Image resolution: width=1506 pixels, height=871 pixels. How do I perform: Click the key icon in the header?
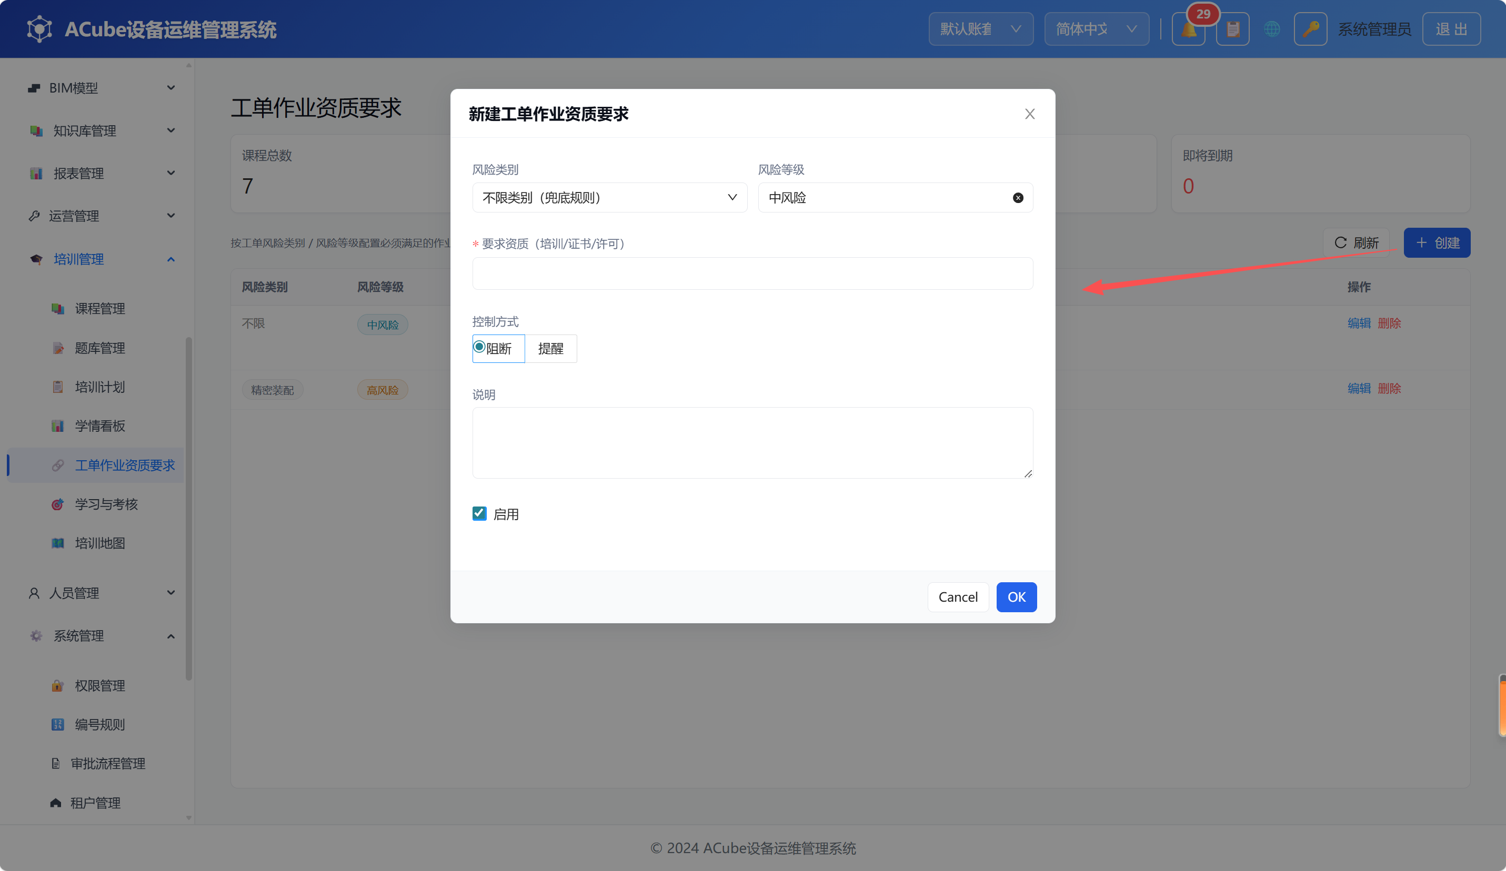(1311, 29)
